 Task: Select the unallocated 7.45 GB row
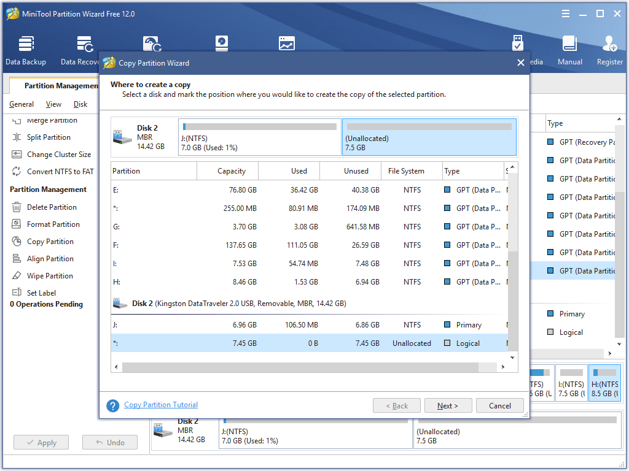tap(310, 343)
